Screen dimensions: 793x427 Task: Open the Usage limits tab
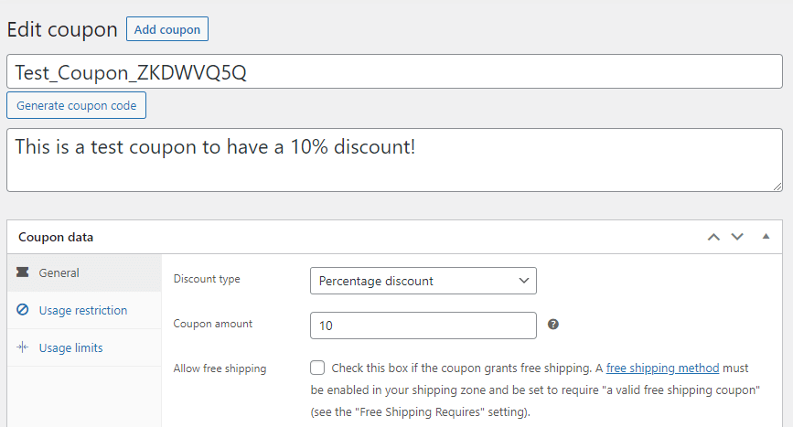point(70,347)
